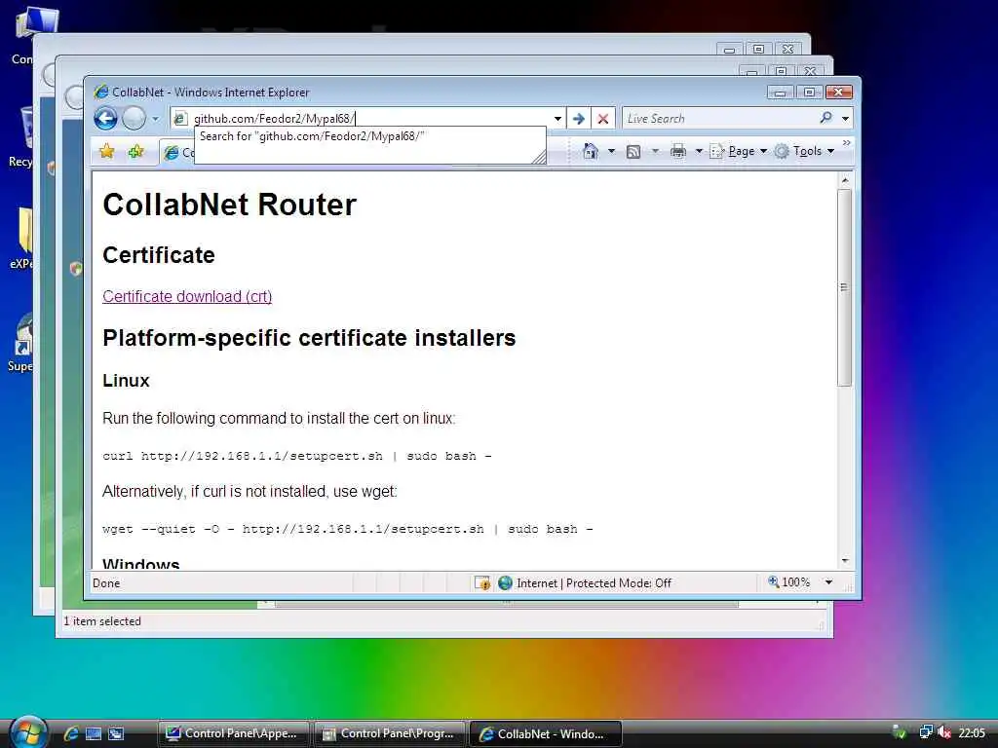Click the Home page icon
998x748 pixels.
click(591, 151)
